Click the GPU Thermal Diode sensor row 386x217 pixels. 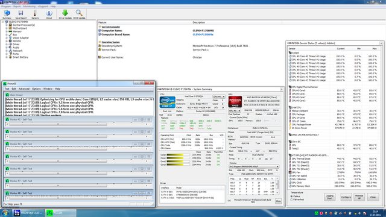coord(334,159)
